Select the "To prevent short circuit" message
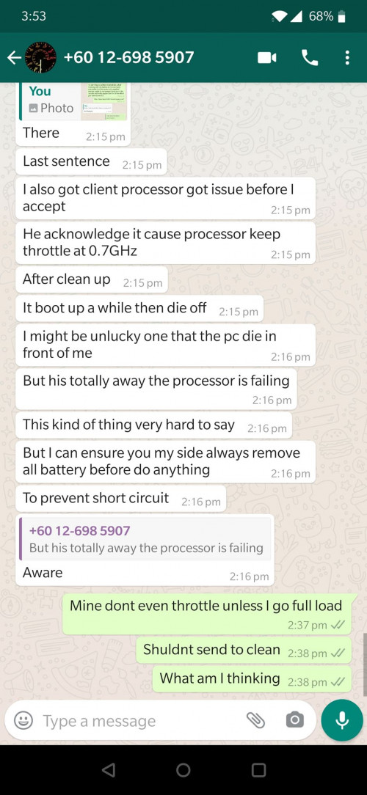 pos(121,499)
